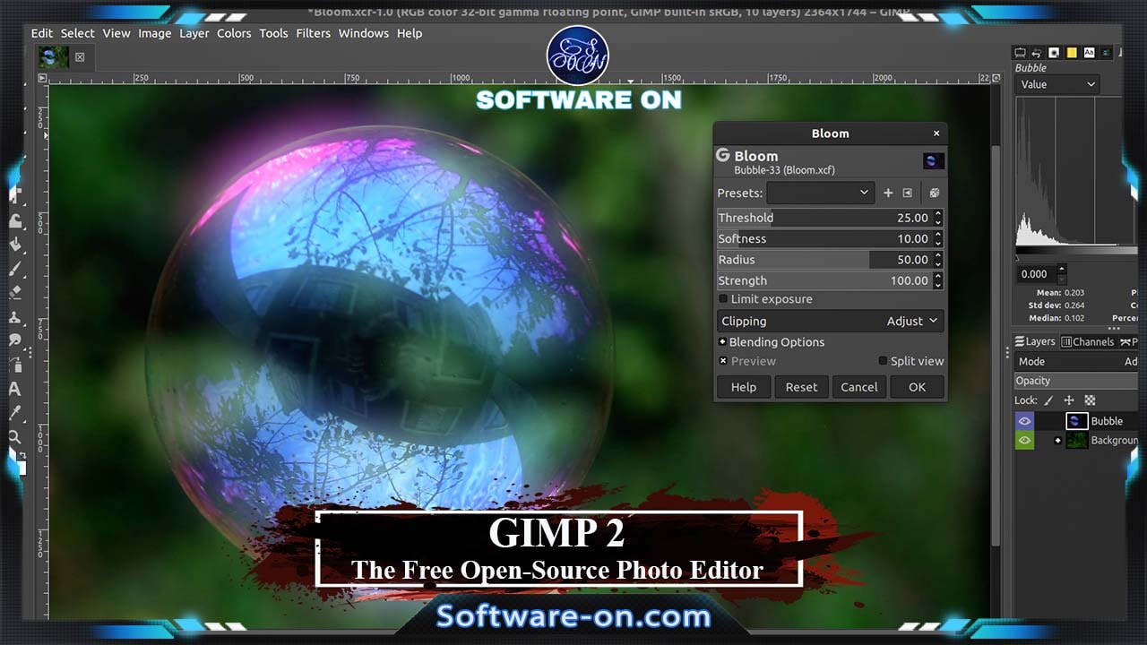The image size is (1147, 645).
Task: Open the Select menu
Action: [78, 33]
